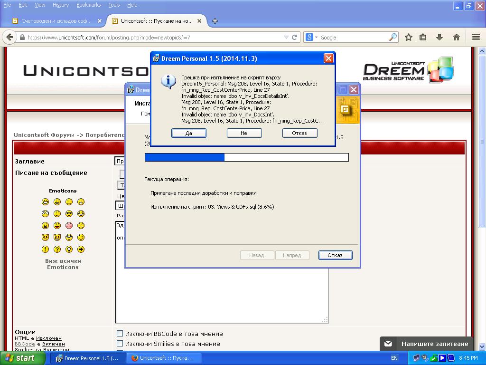The image size is (486, 365).
Task: Click the Firefox back arrow button
Action: coord(9,37)
